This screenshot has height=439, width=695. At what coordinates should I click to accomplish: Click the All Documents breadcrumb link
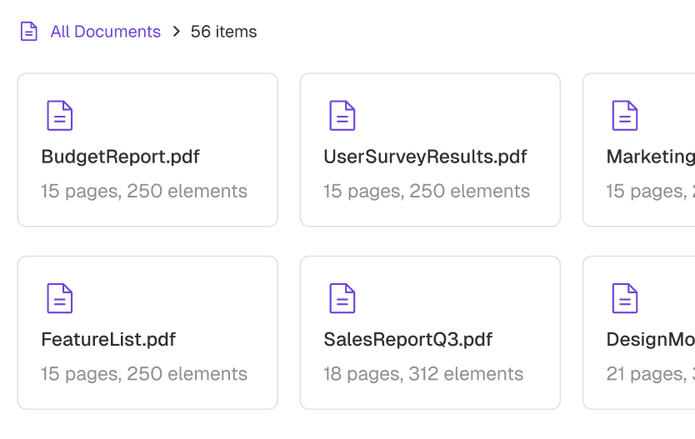click(x=106, y=32)
